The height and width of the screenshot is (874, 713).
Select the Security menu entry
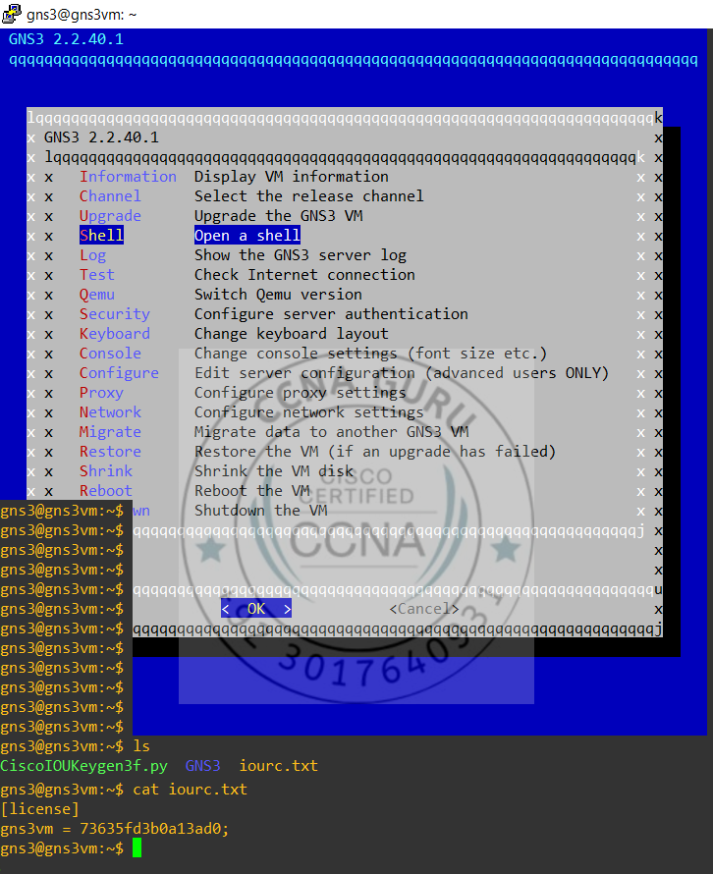coord(114,314)
